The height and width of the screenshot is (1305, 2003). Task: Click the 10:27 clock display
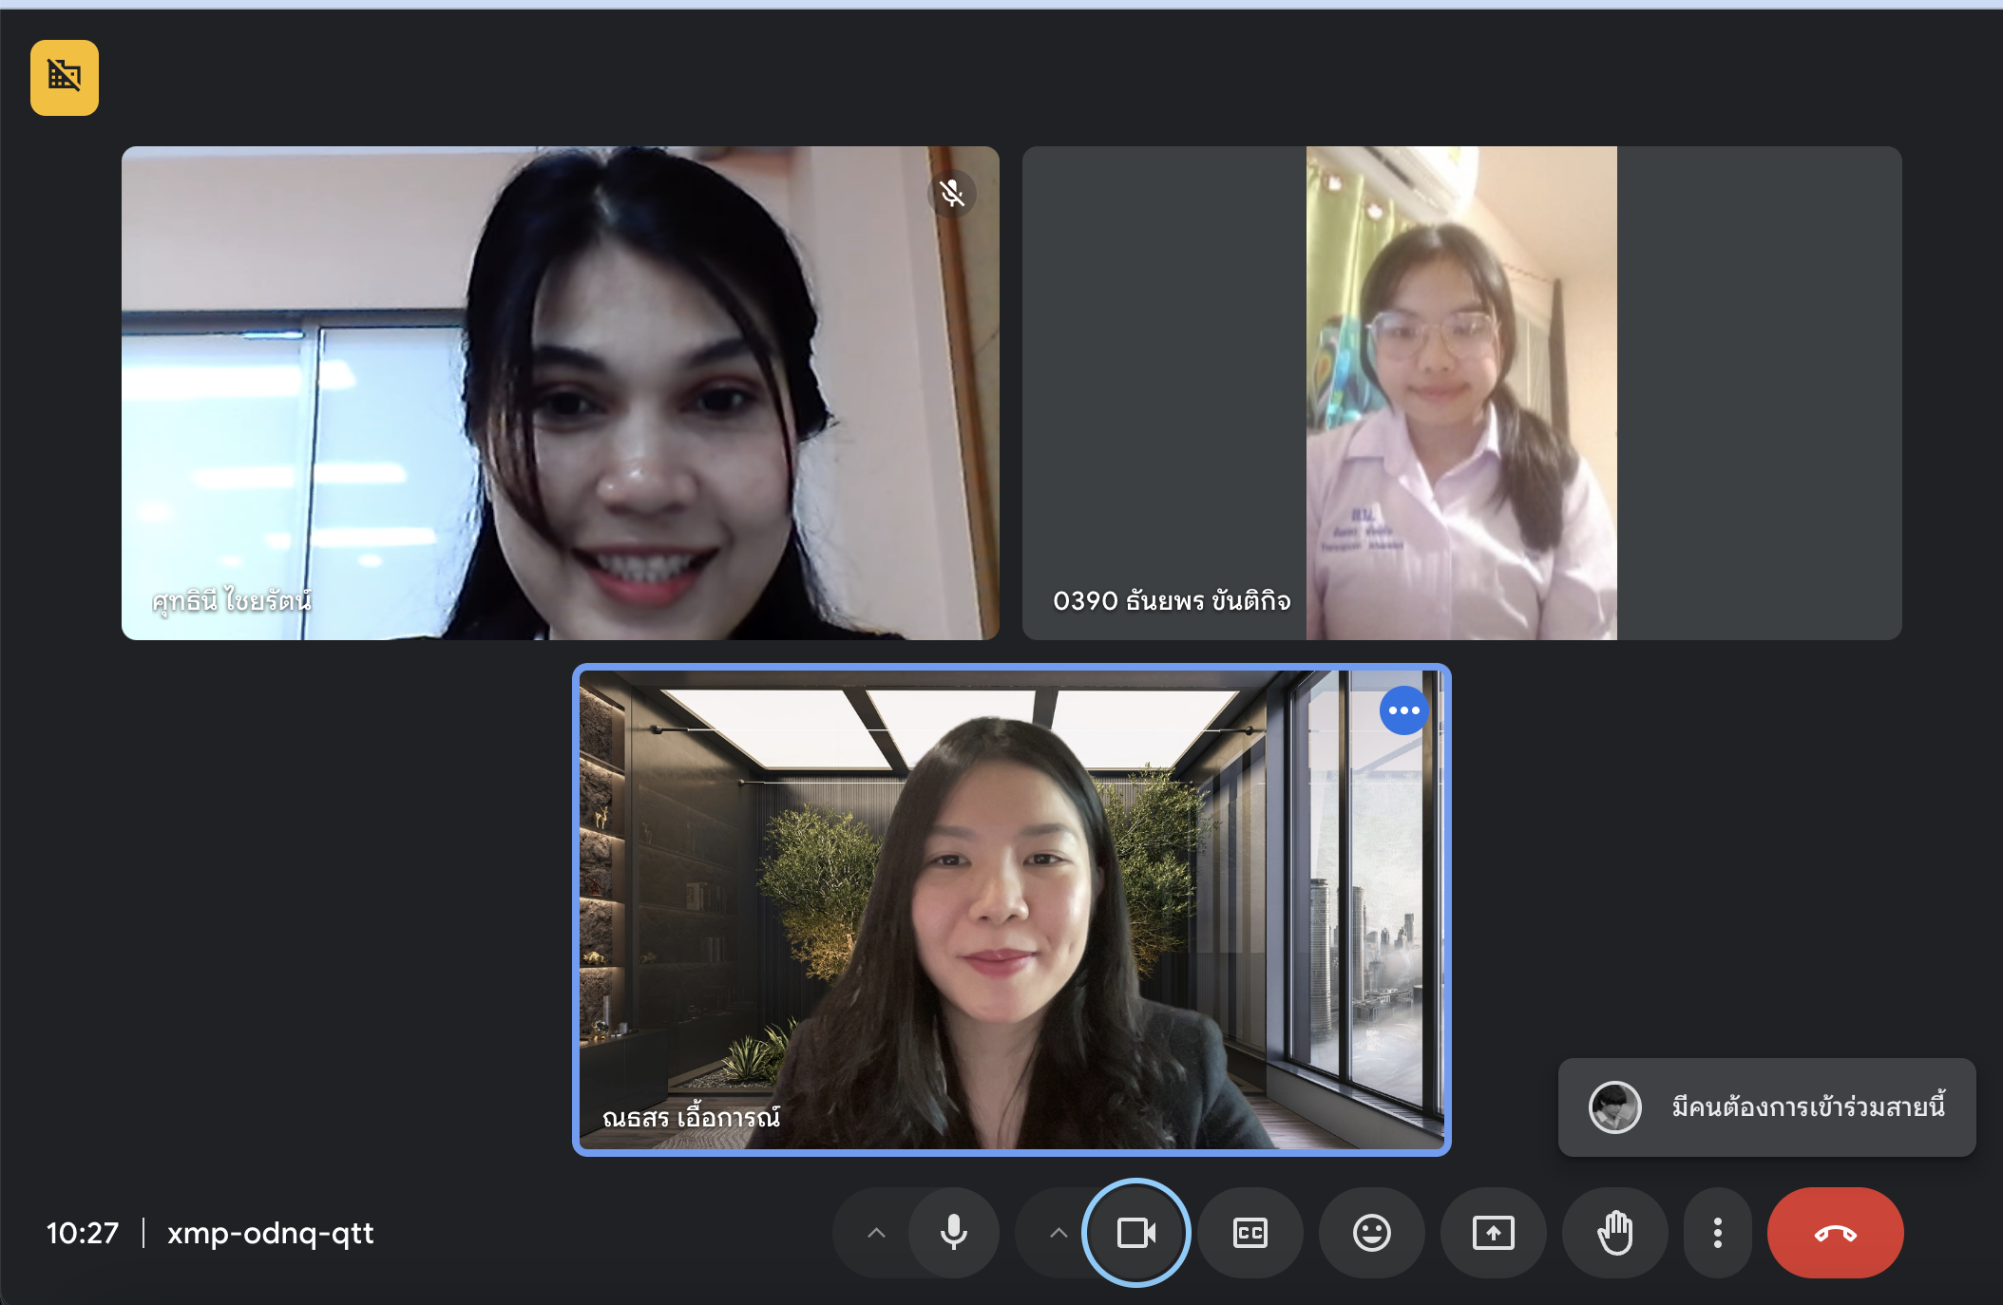pyautogui.click(x=83, y=1233)
